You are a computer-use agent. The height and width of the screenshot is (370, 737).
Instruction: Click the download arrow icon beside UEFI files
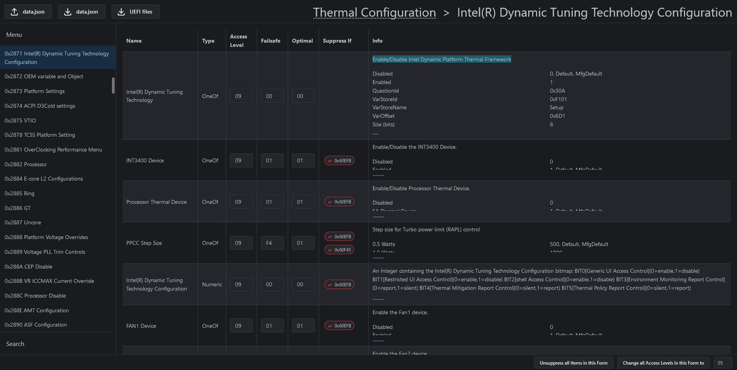point(121,12)
